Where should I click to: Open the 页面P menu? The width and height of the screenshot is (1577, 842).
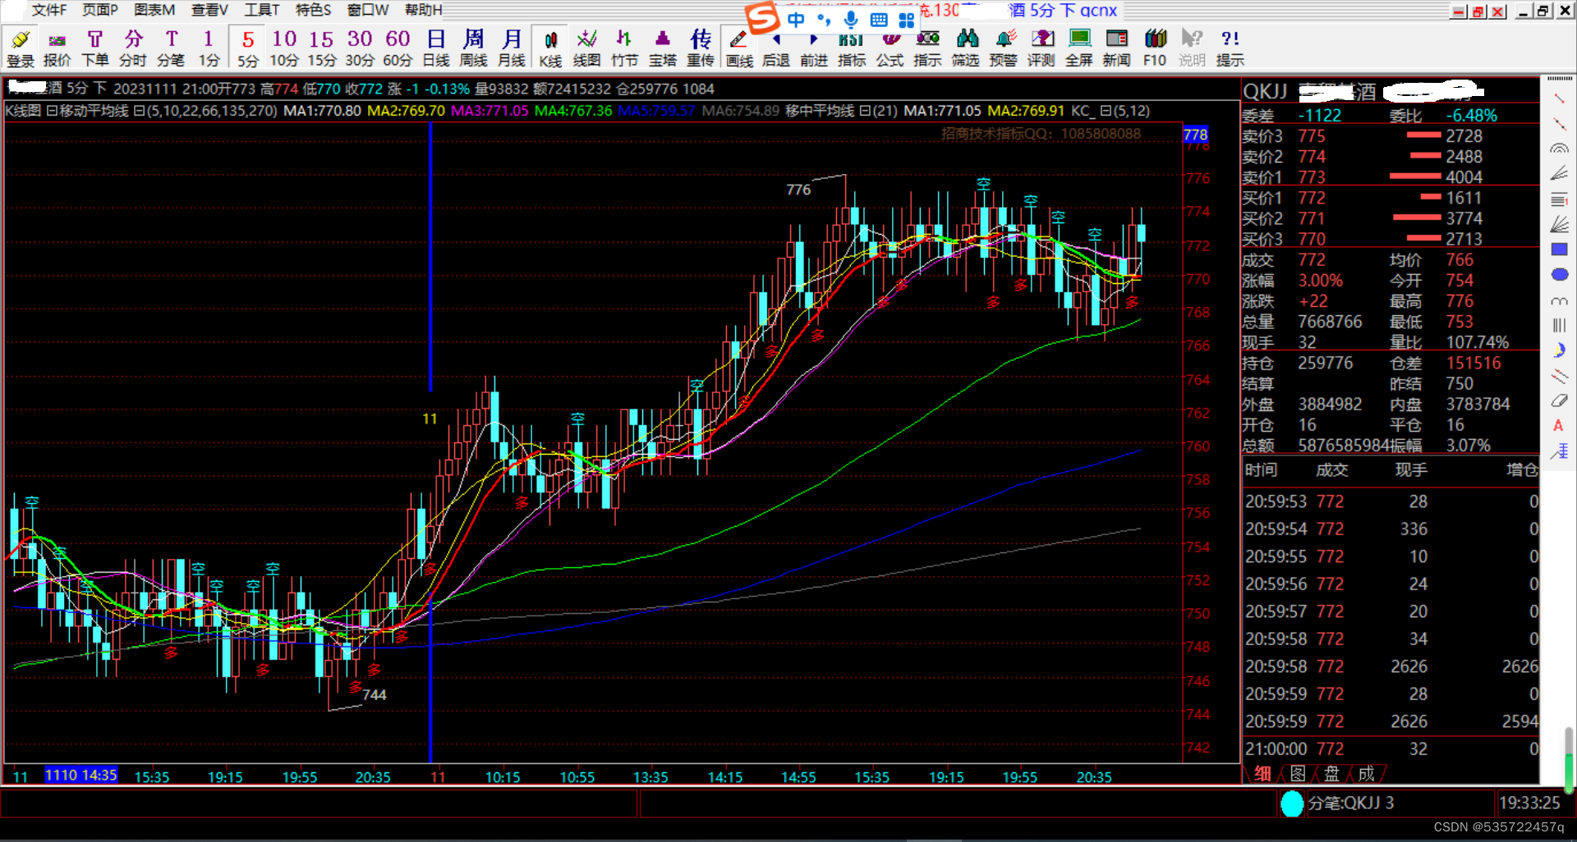tap(100, 10)
